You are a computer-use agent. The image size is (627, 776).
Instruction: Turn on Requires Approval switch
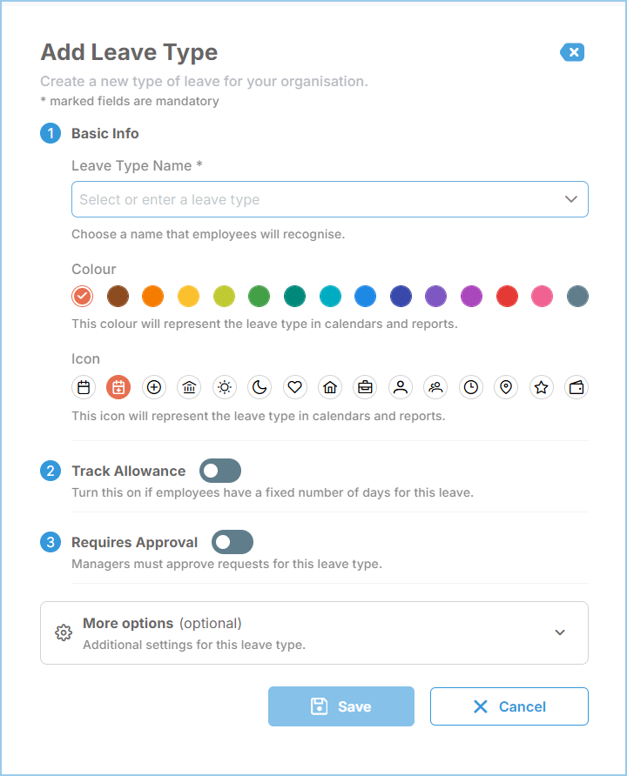(233, 542)
